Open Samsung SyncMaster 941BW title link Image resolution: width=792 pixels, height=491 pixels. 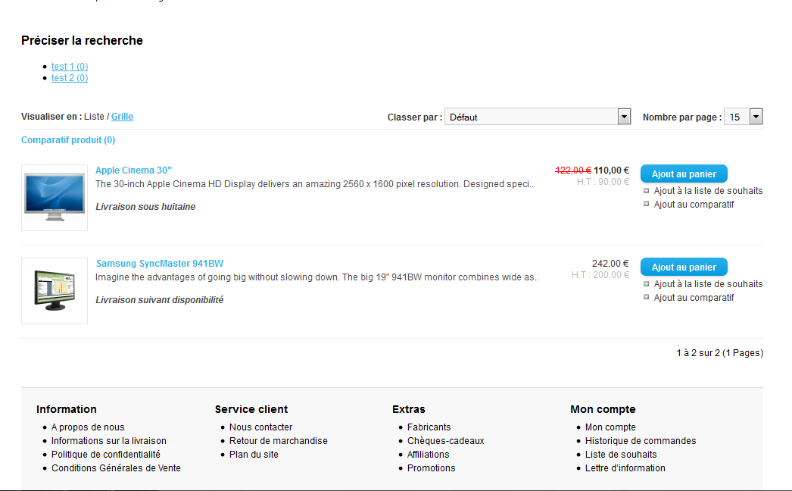(x=160, y=264)
